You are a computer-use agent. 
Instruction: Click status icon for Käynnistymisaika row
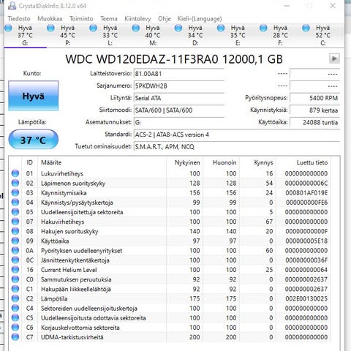[15, 192]
